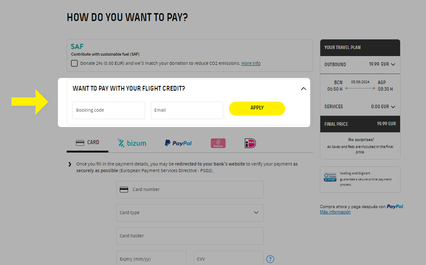
Task: Open the SAF donation More info link
Action: coord(251,63)
